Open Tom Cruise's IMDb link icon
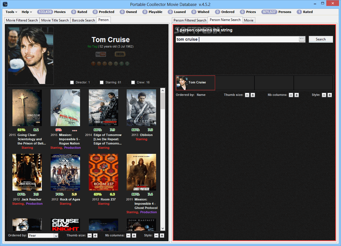Screen dimensions: 341x246 [120, 54]
